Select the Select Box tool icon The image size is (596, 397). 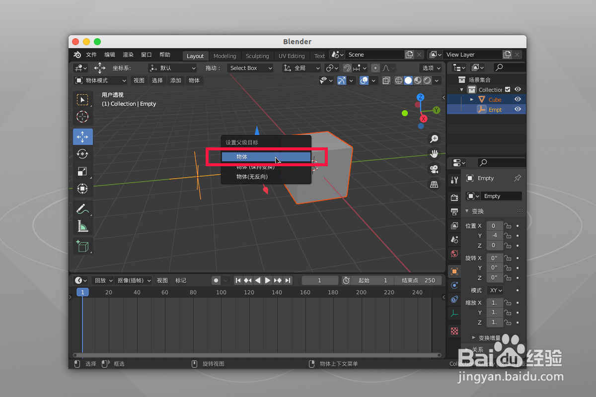pos(82,99)
